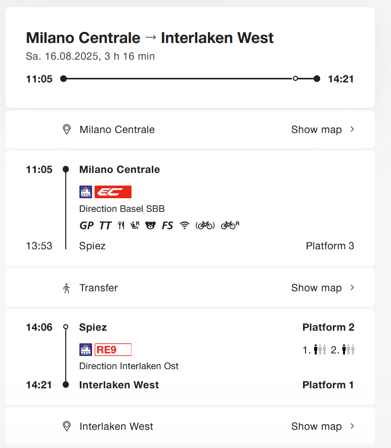Click the GP amenity symbol

tap(86, 226)
